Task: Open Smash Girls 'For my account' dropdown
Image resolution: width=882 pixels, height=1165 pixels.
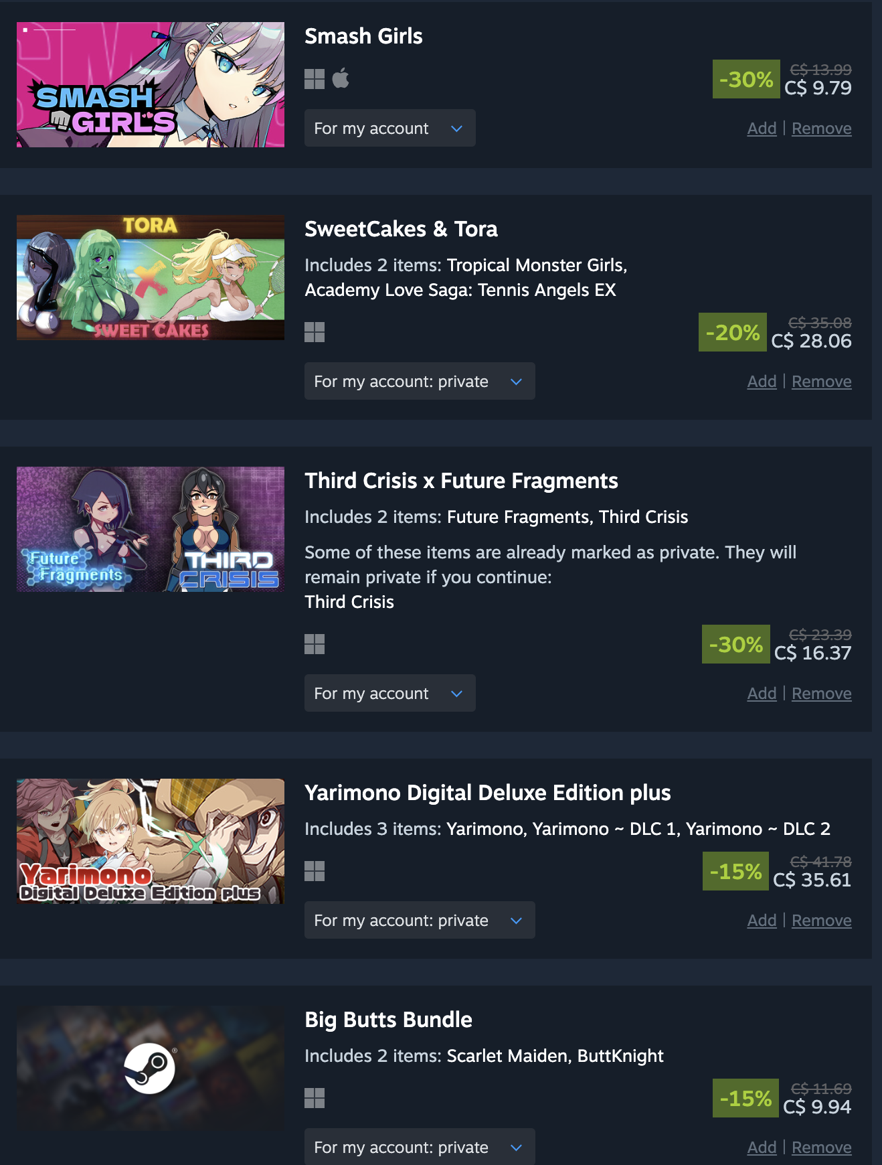Action: tap(390, 128)
